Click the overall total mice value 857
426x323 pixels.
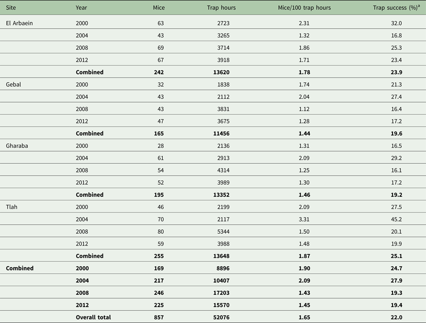click(x=158, y=317)
